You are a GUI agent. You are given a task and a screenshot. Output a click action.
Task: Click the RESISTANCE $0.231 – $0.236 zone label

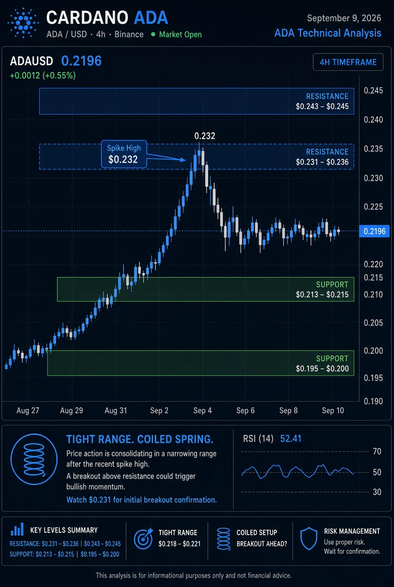click(322, 157)
